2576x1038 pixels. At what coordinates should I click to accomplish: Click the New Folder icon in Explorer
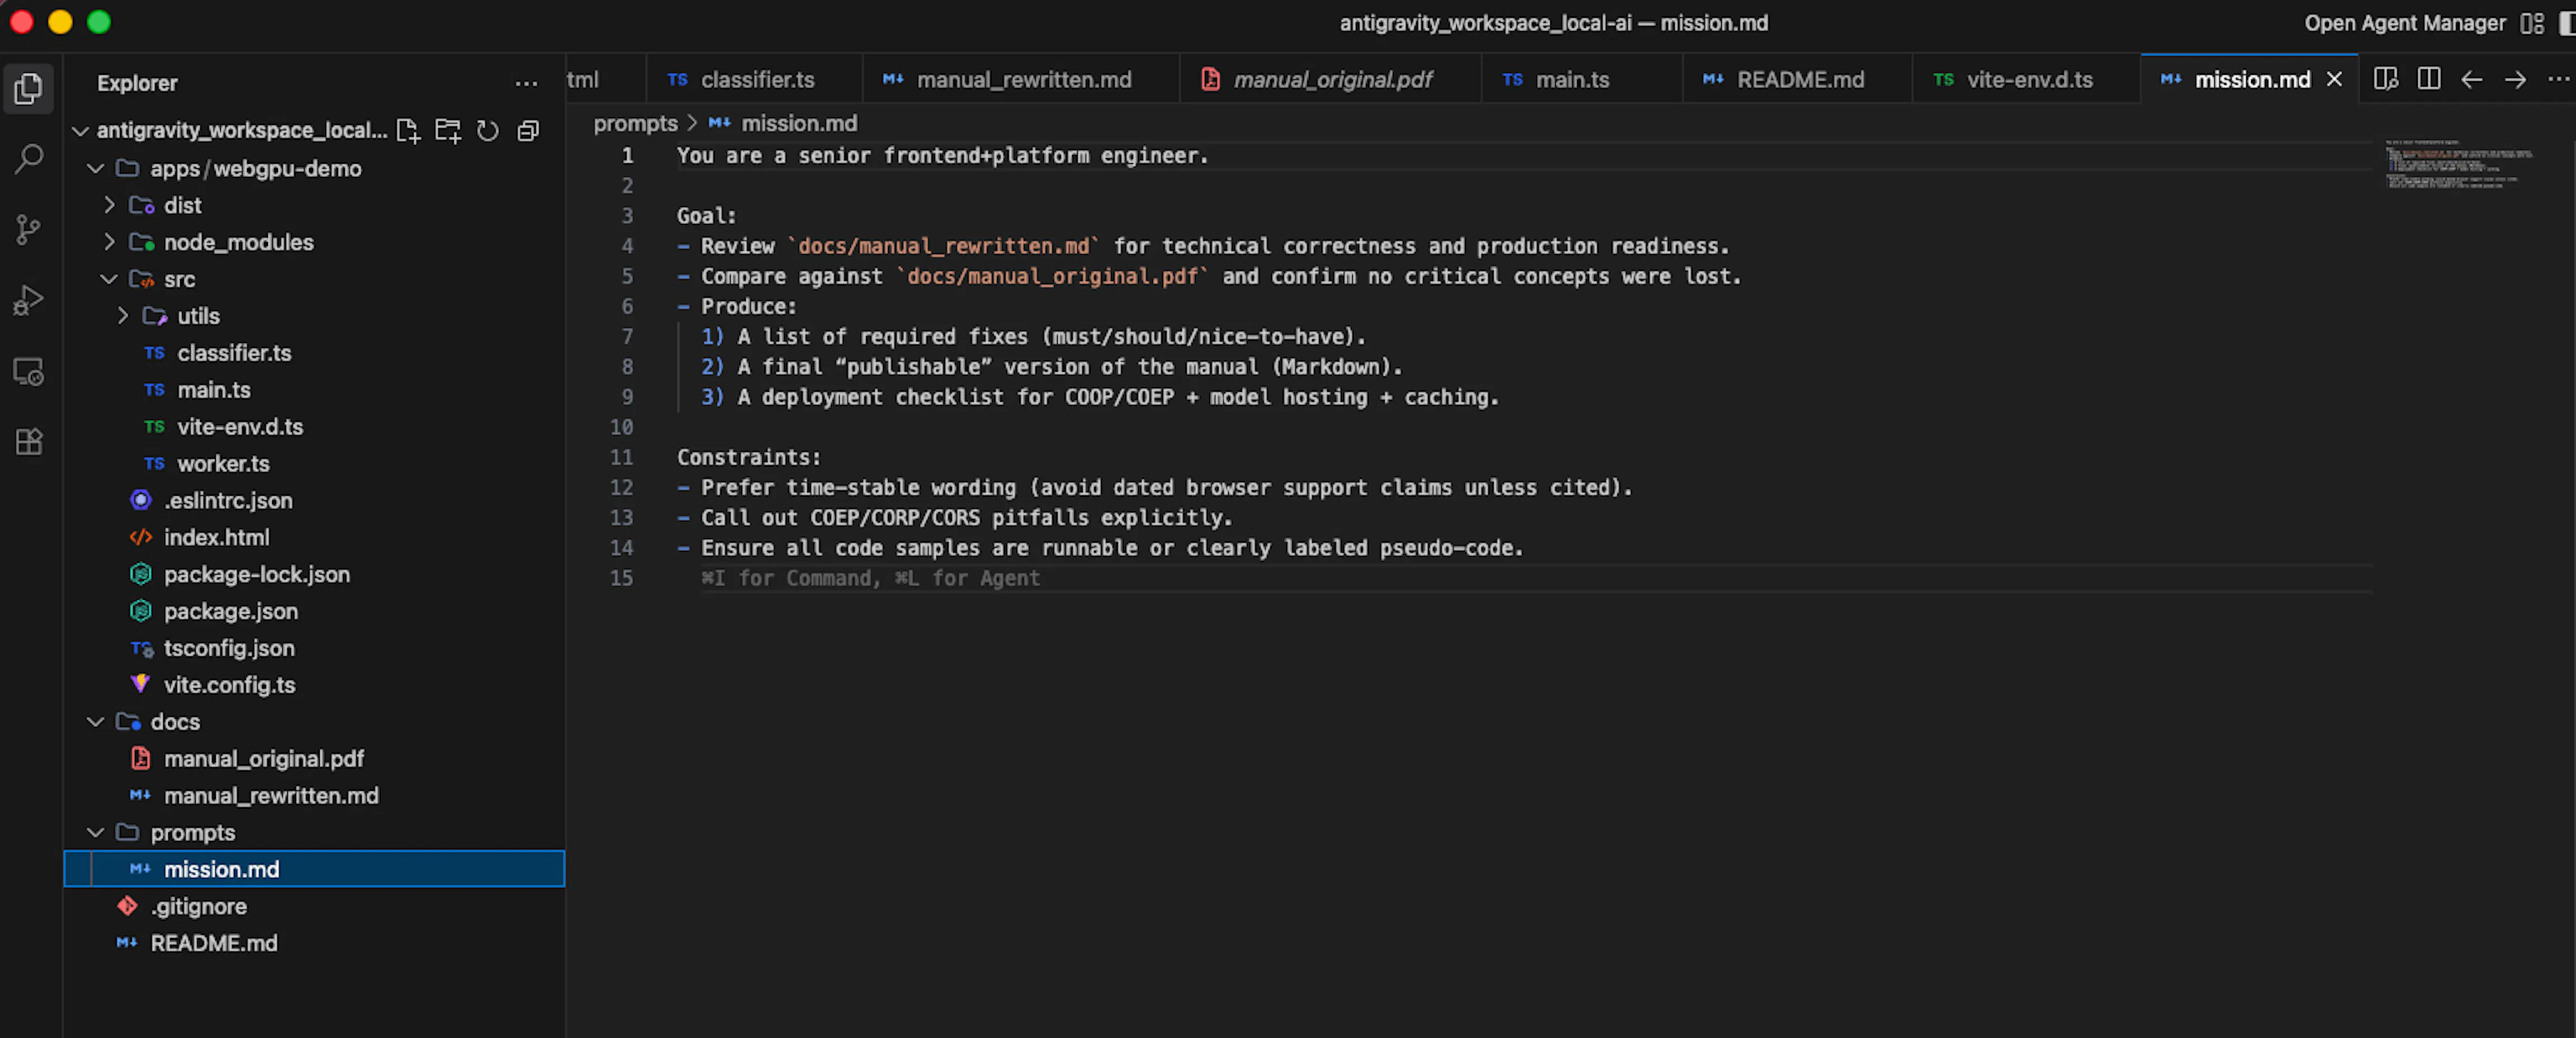point(447,131)
